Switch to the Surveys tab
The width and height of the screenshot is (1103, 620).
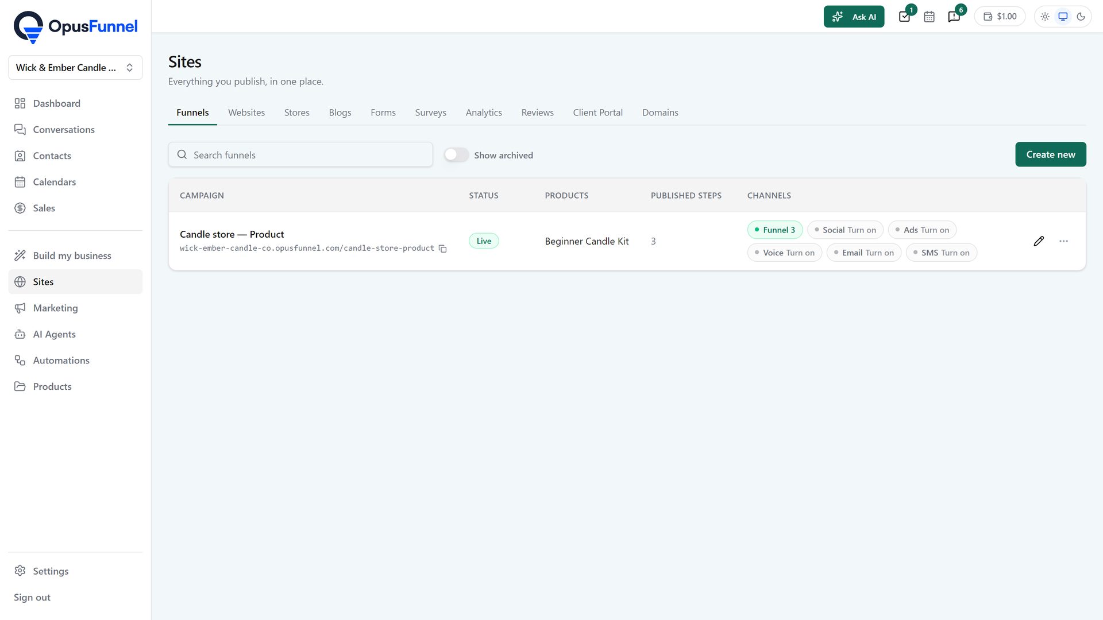pyautogui.click(x=431, y=113)
